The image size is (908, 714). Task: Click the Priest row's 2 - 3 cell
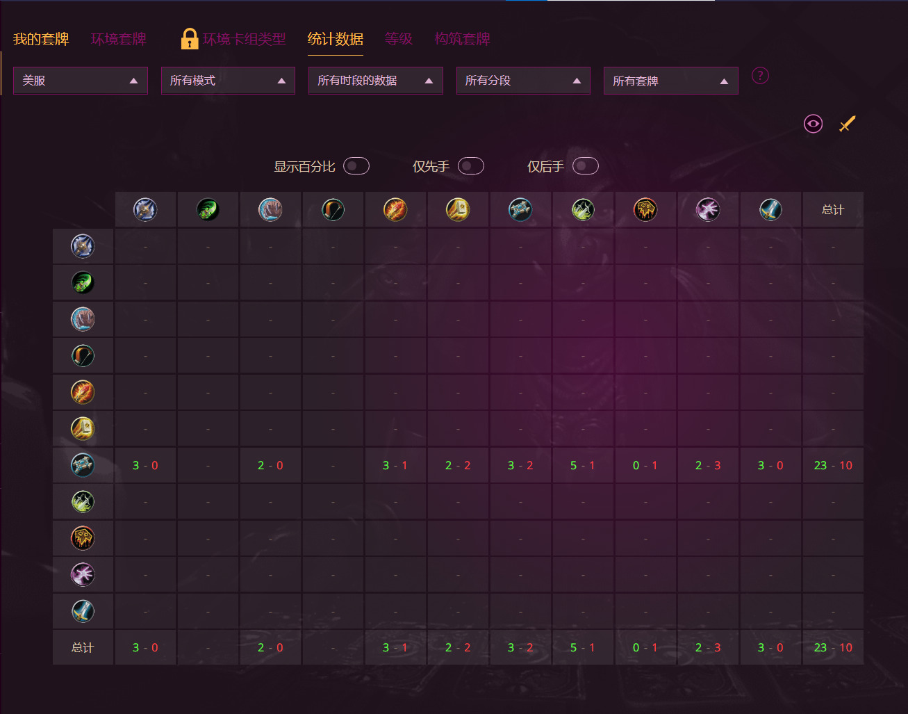(708, 465)
